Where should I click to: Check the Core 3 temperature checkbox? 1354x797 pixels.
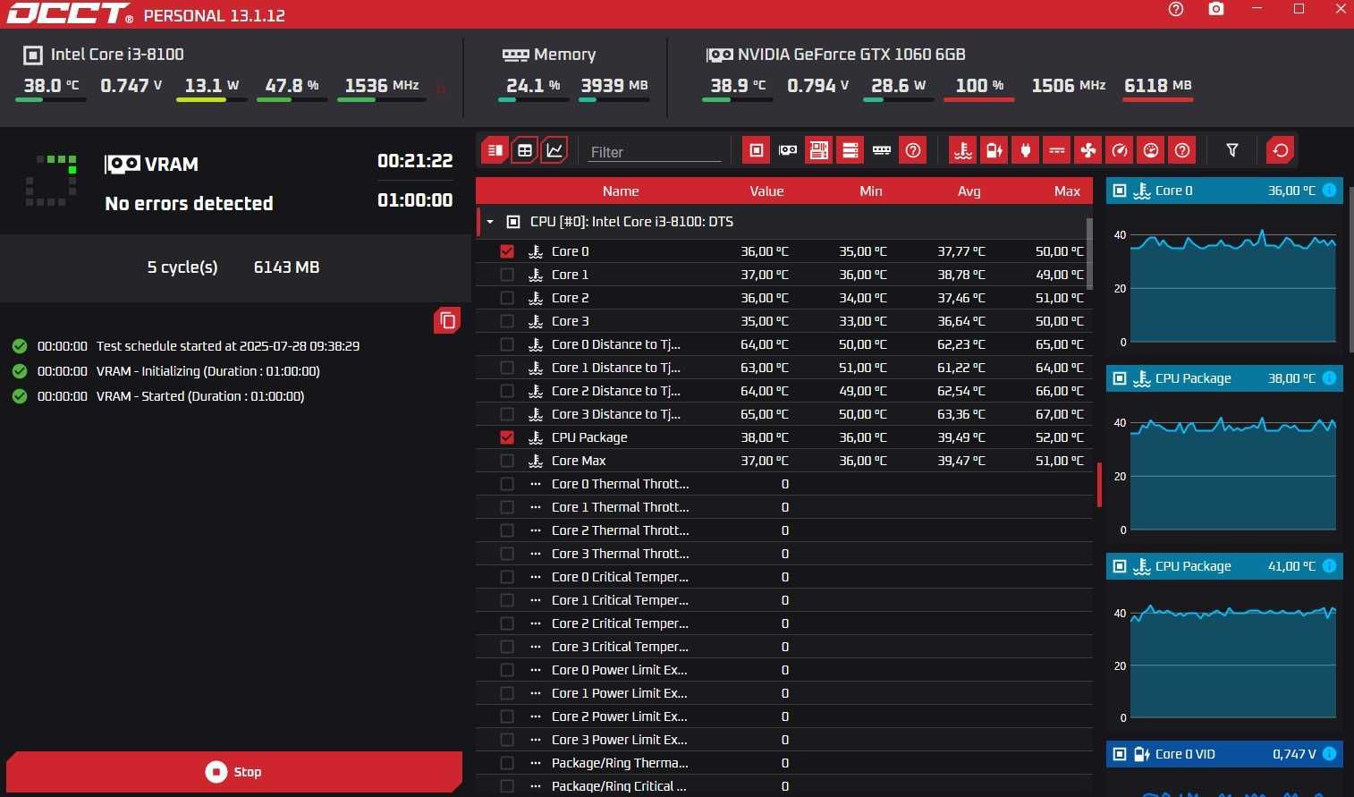[x=507, y=321]
